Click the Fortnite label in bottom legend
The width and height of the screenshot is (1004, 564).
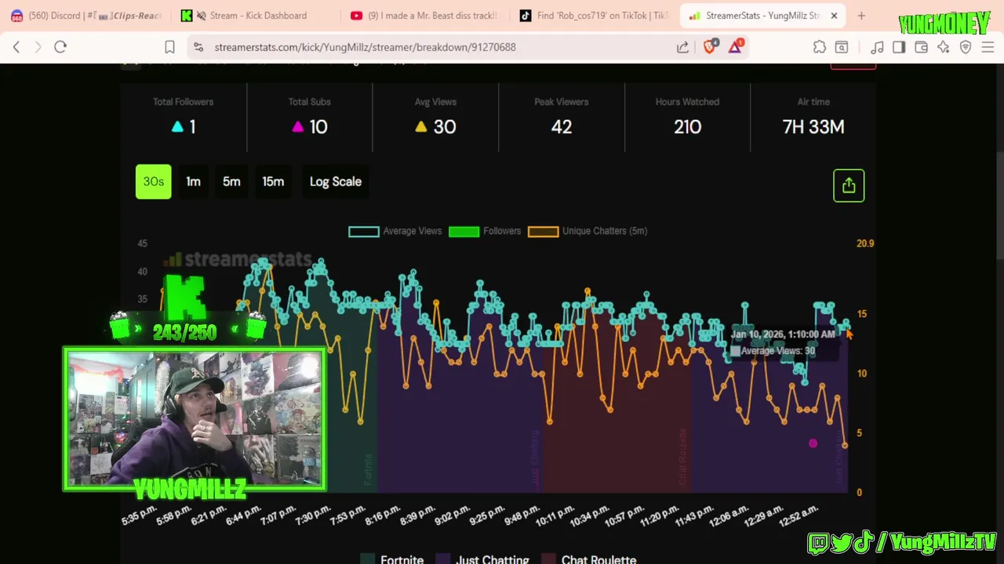click(x=402, y=559)
